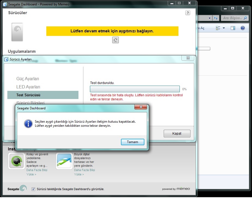The image size is (252, 198).
Task: Toggle the Explorer preview pane icon
Action: click(x=233, y=28)
